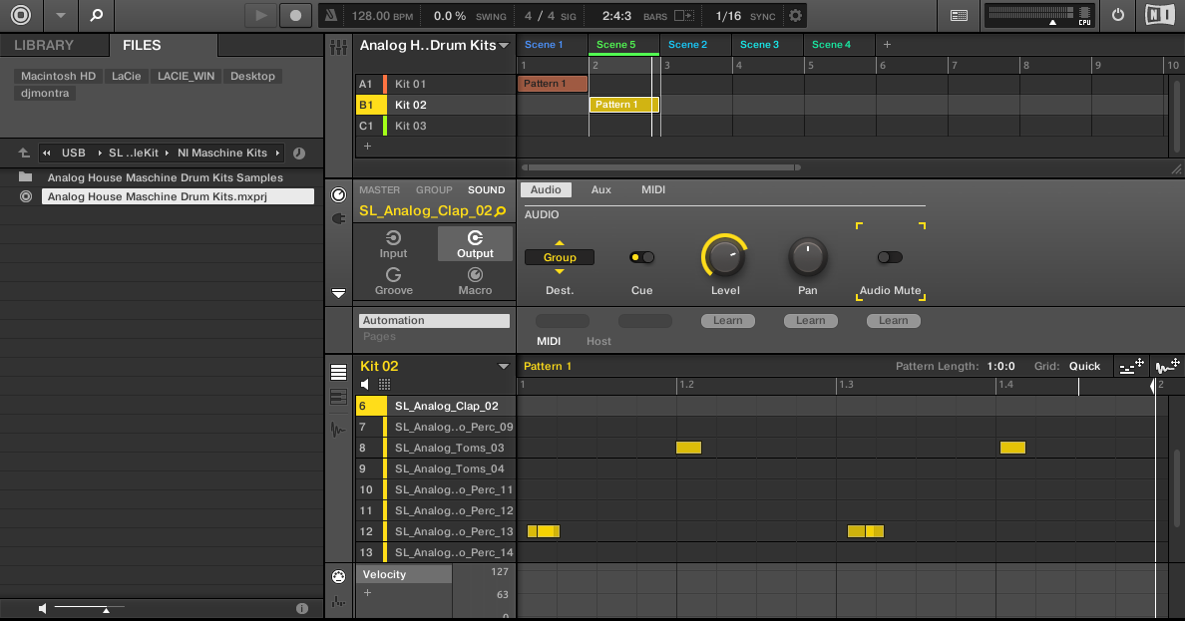
Task: Click the control lane icon left of Velocity
Action: click(x=338, y=577)
